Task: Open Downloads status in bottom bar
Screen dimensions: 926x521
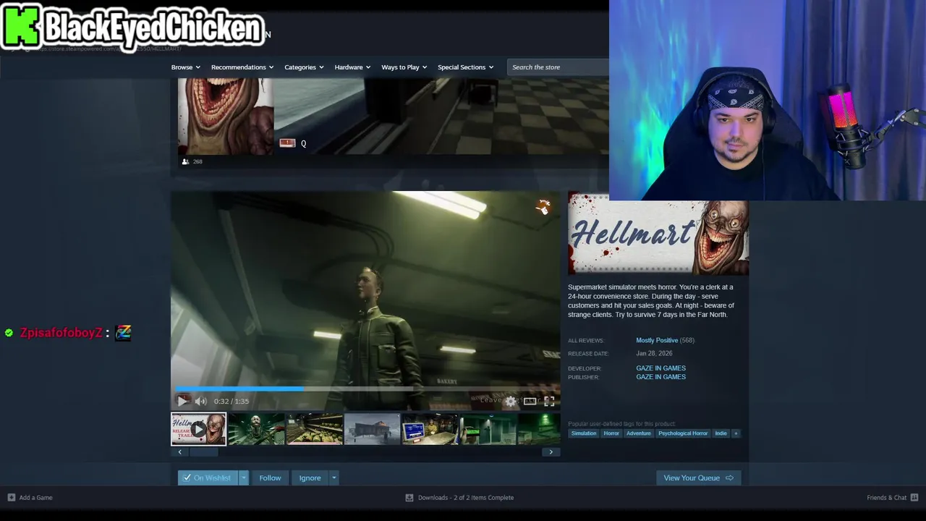Action: pos(459,497)
